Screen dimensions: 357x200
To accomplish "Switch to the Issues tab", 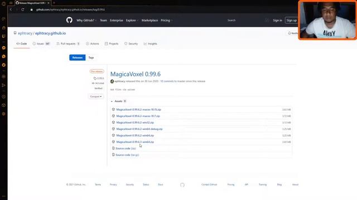I will 41,43.
